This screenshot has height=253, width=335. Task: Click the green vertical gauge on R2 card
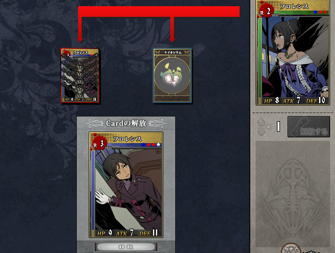tap(260, 58)
